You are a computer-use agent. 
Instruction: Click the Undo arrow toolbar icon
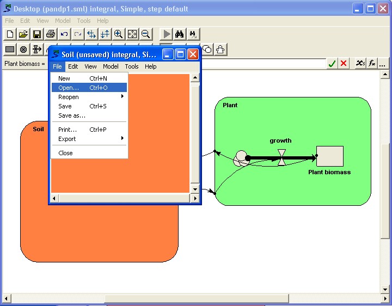(x=64, y=34)
